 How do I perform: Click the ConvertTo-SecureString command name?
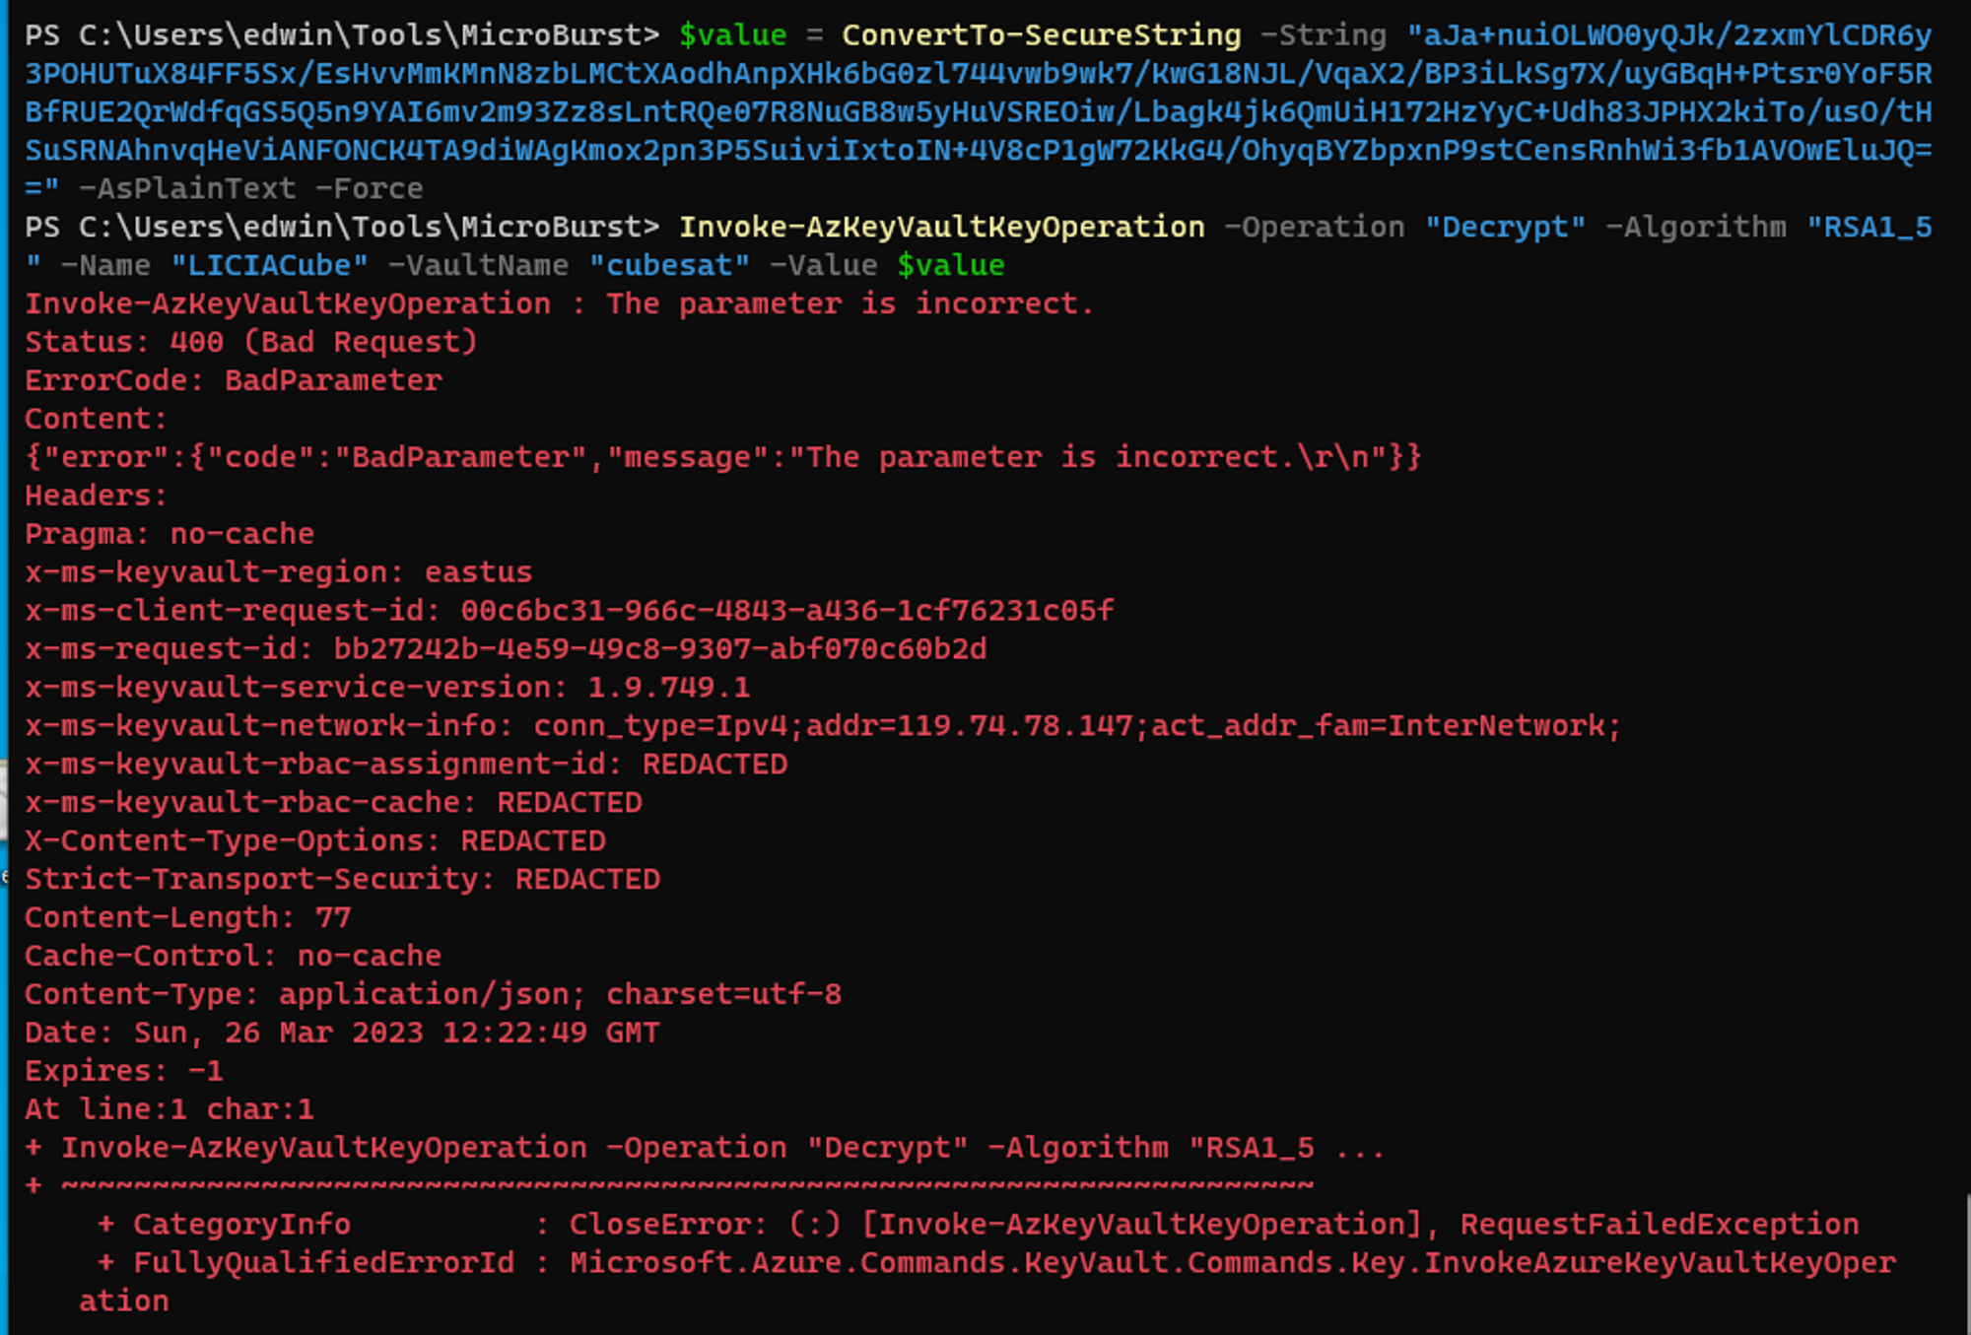pos(1041,35)
